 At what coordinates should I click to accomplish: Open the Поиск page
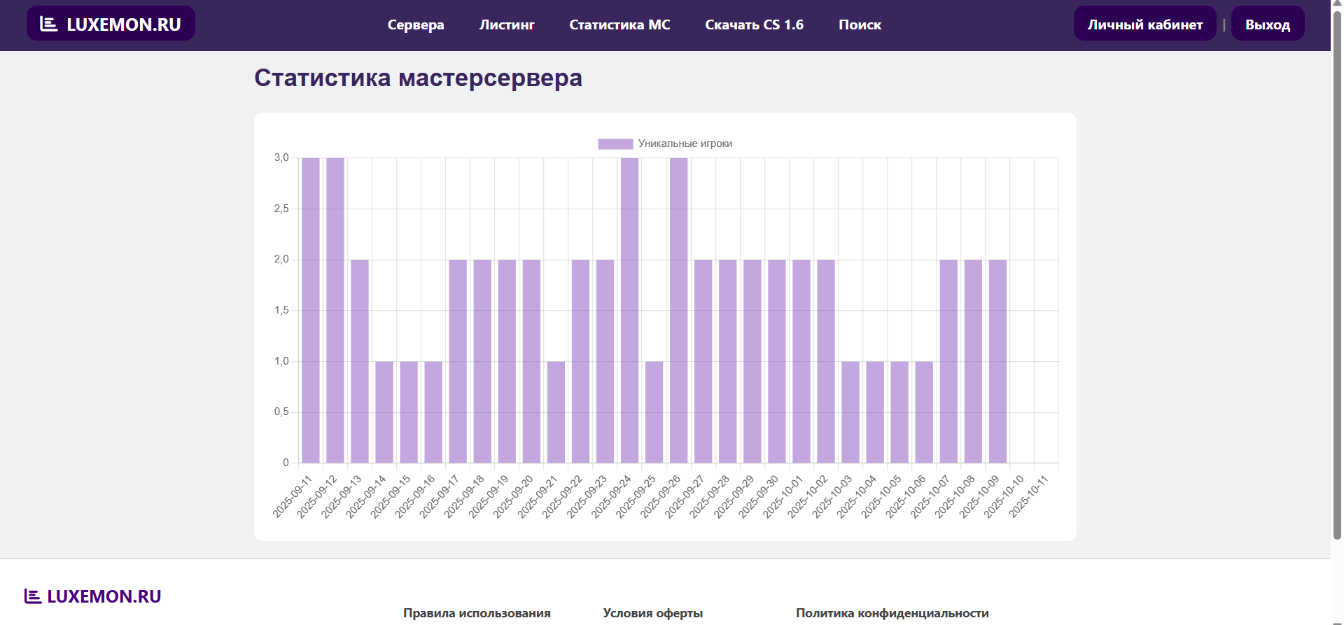coord(859,24)
